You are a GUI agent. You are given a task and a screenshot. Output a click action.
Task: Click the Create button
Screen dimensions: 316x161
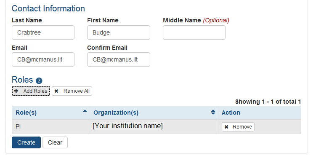[26, 142]
